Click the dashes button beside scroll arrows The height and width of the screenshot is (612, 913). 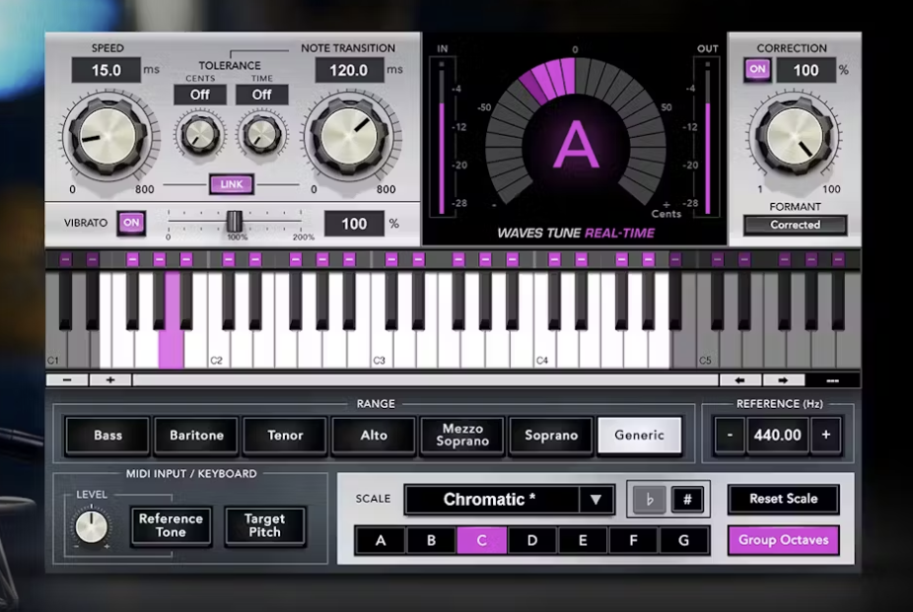tap(833, 379)
